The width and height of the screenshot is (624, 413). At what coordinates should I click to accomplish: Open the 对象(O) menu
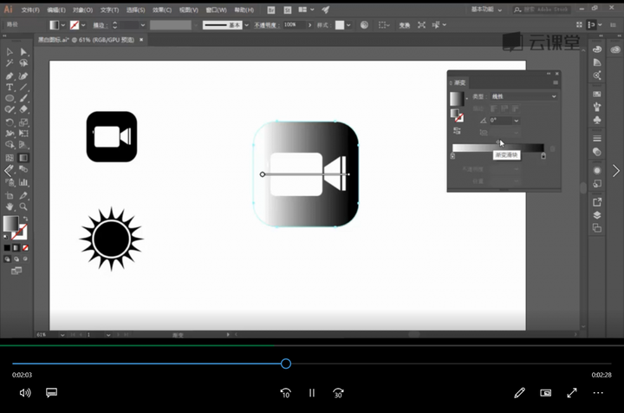(x=82, y=10)
